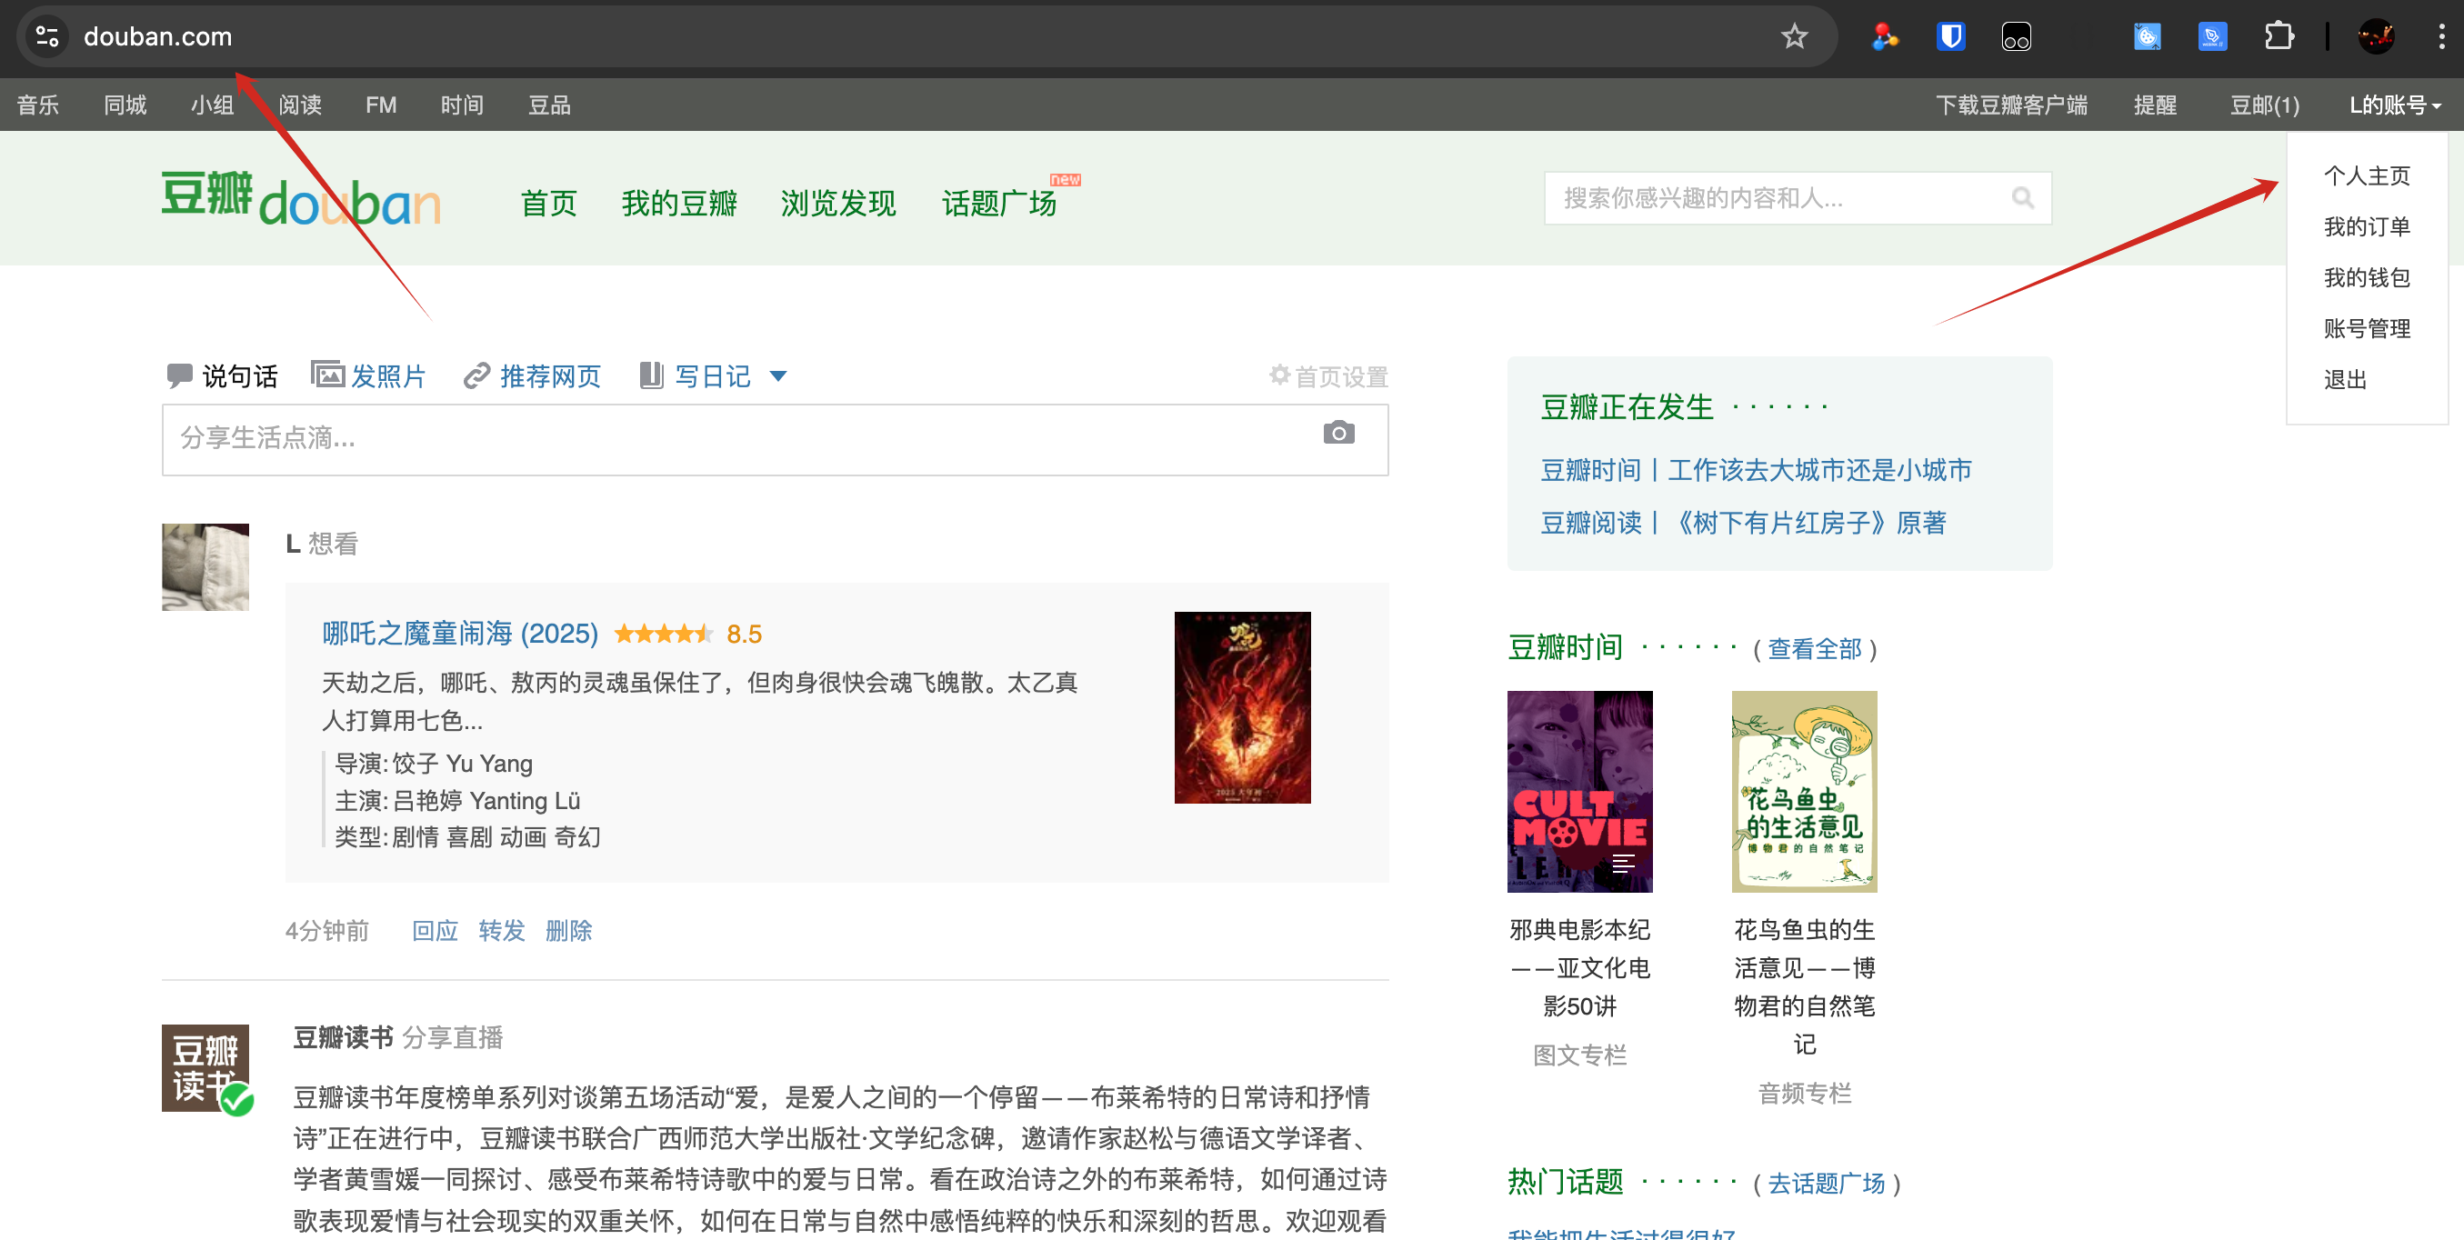Image resolution: width=2464 pixels, height=1240 pixels.
Task: Expand the 写日记 dropdown arrow
Action: (x=777, y=375)
